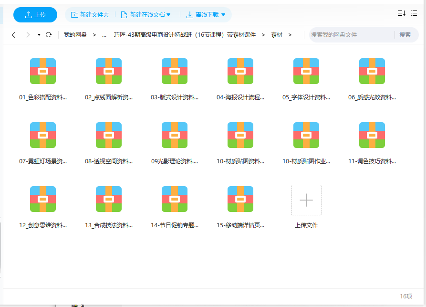Click the 上传文件 label
This screenshot has width=426, height=307.
306,225
